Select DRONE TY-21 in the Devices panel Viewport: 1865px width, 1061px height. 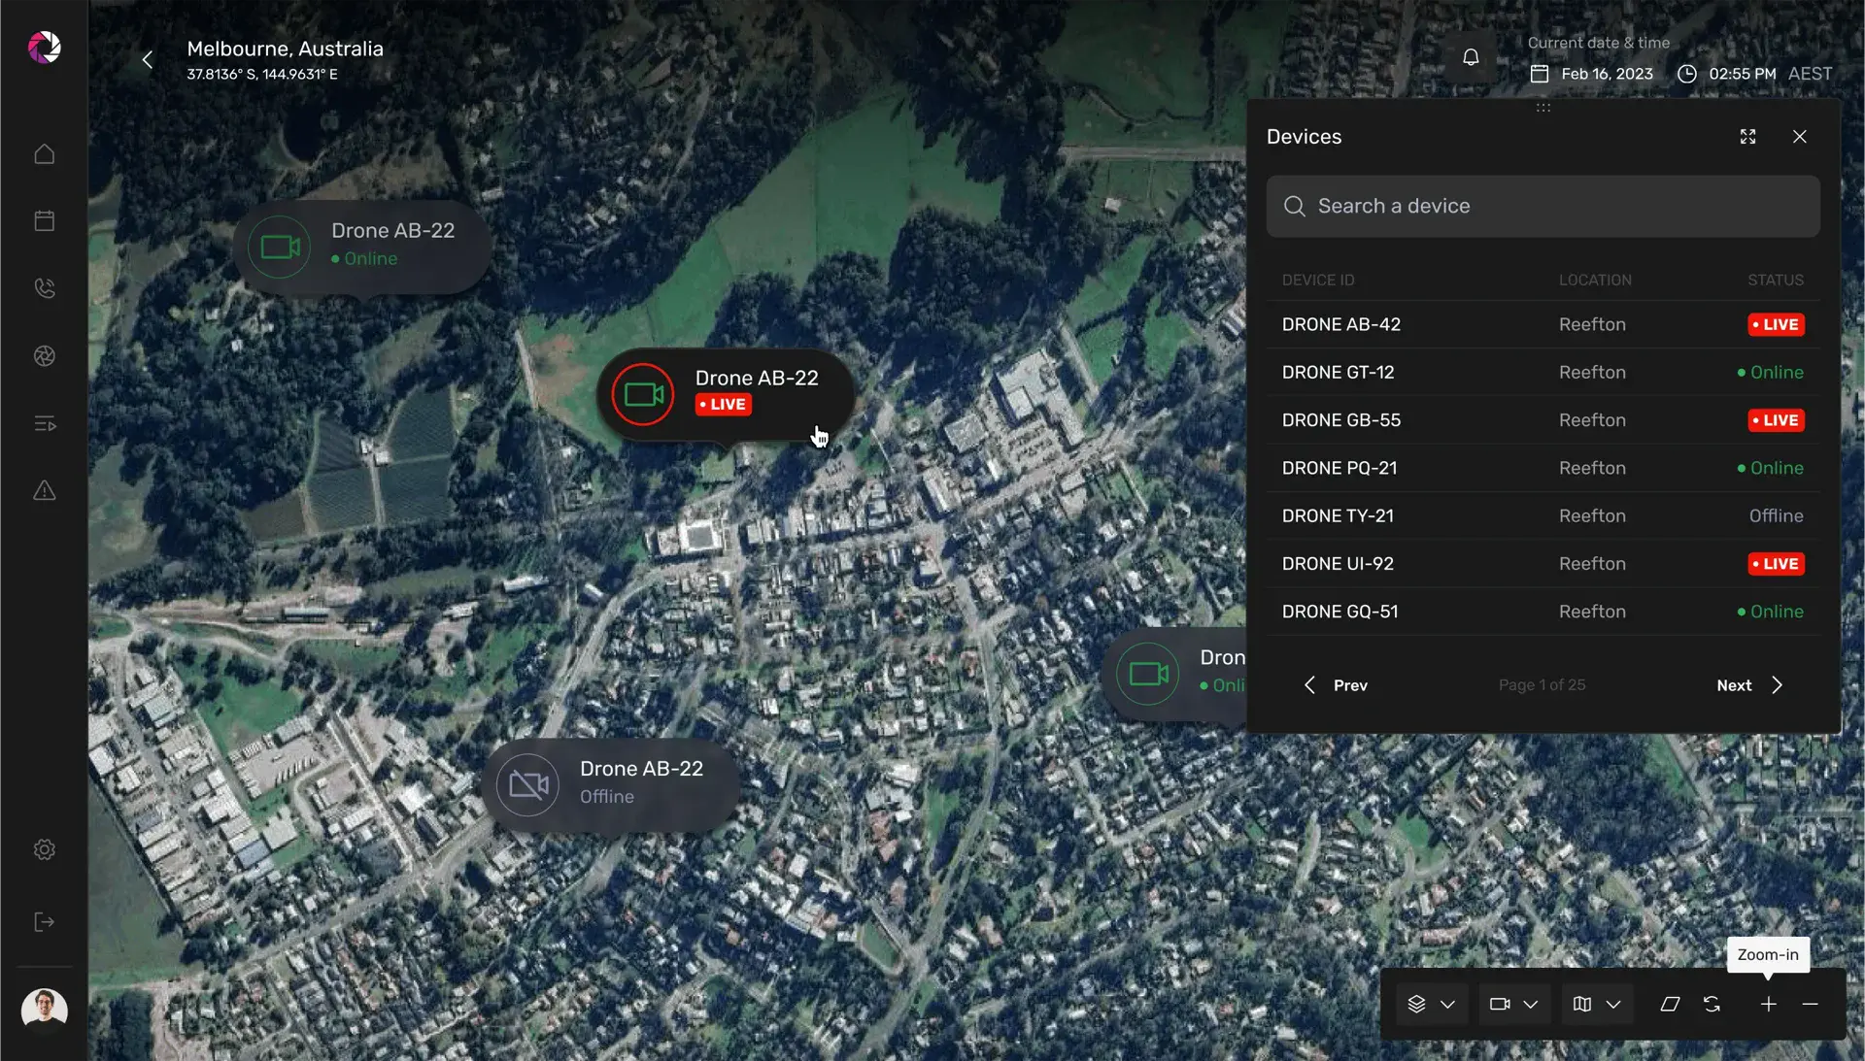[1338, 515]
